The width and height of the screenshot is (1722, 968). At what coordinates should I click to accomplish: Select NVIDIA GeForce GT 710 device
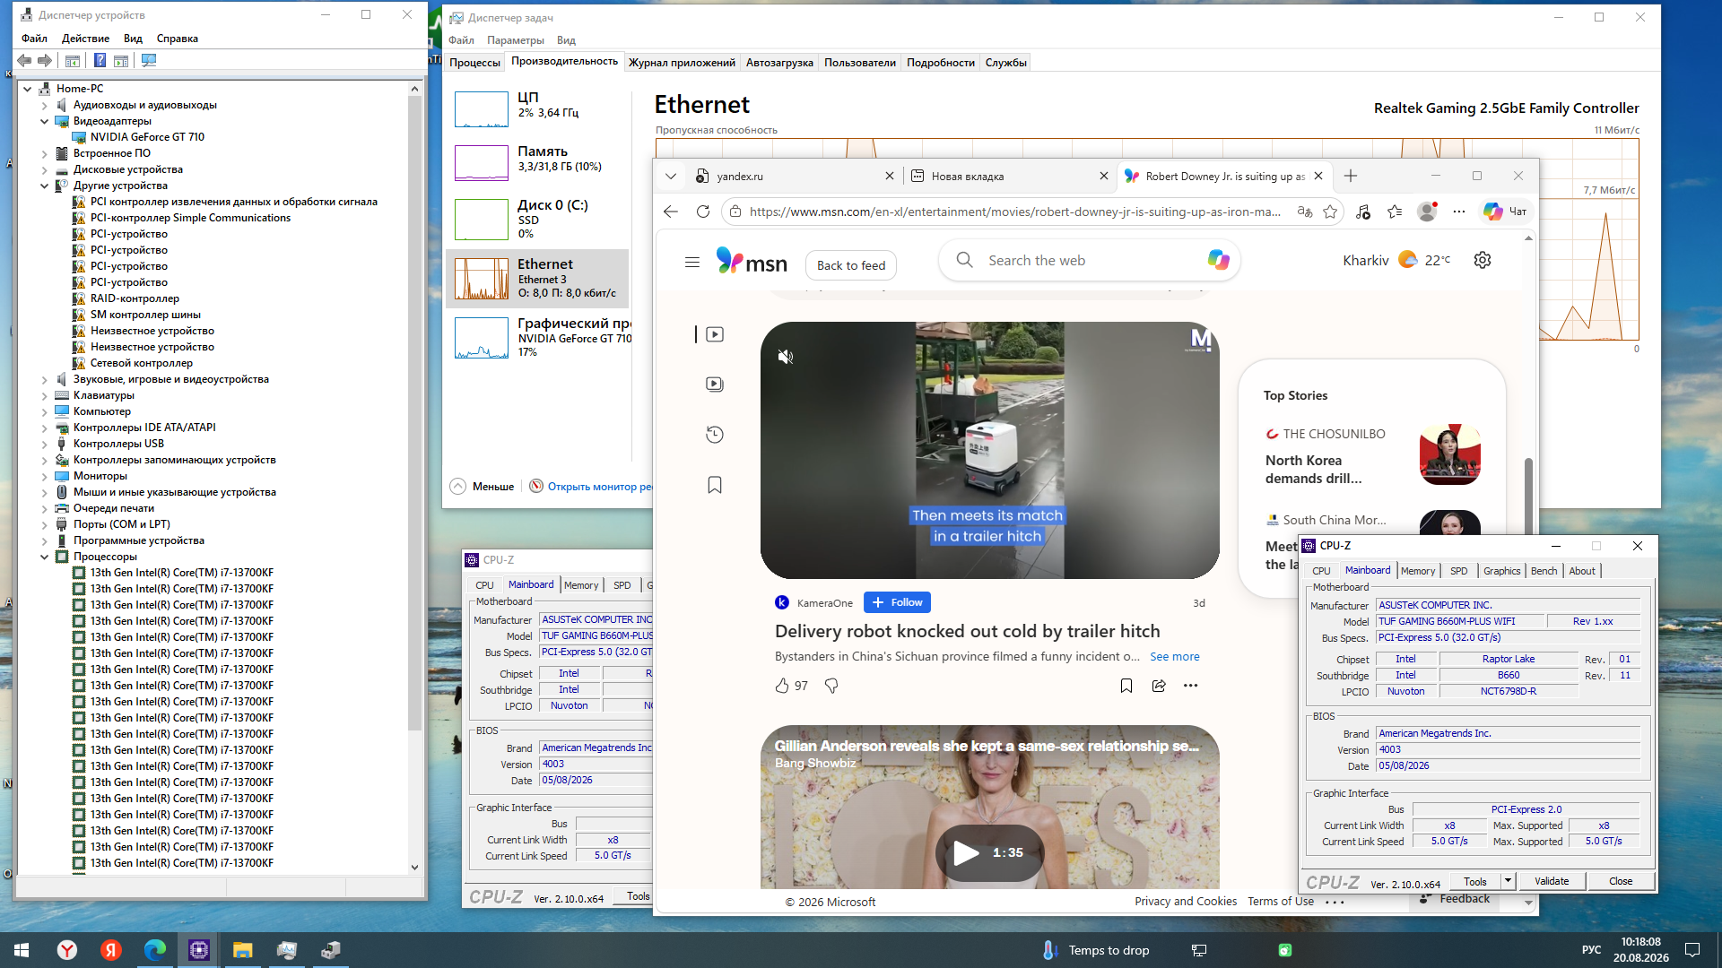tap(147, 137)
